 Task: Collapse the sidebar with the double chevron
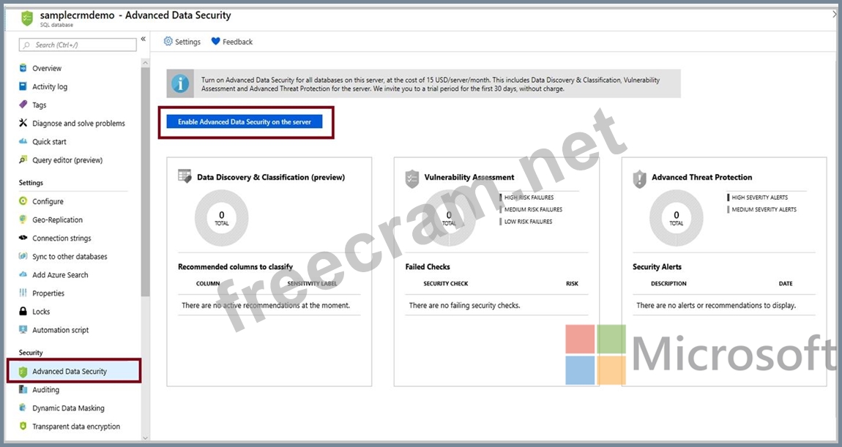[x=144, y=40]
